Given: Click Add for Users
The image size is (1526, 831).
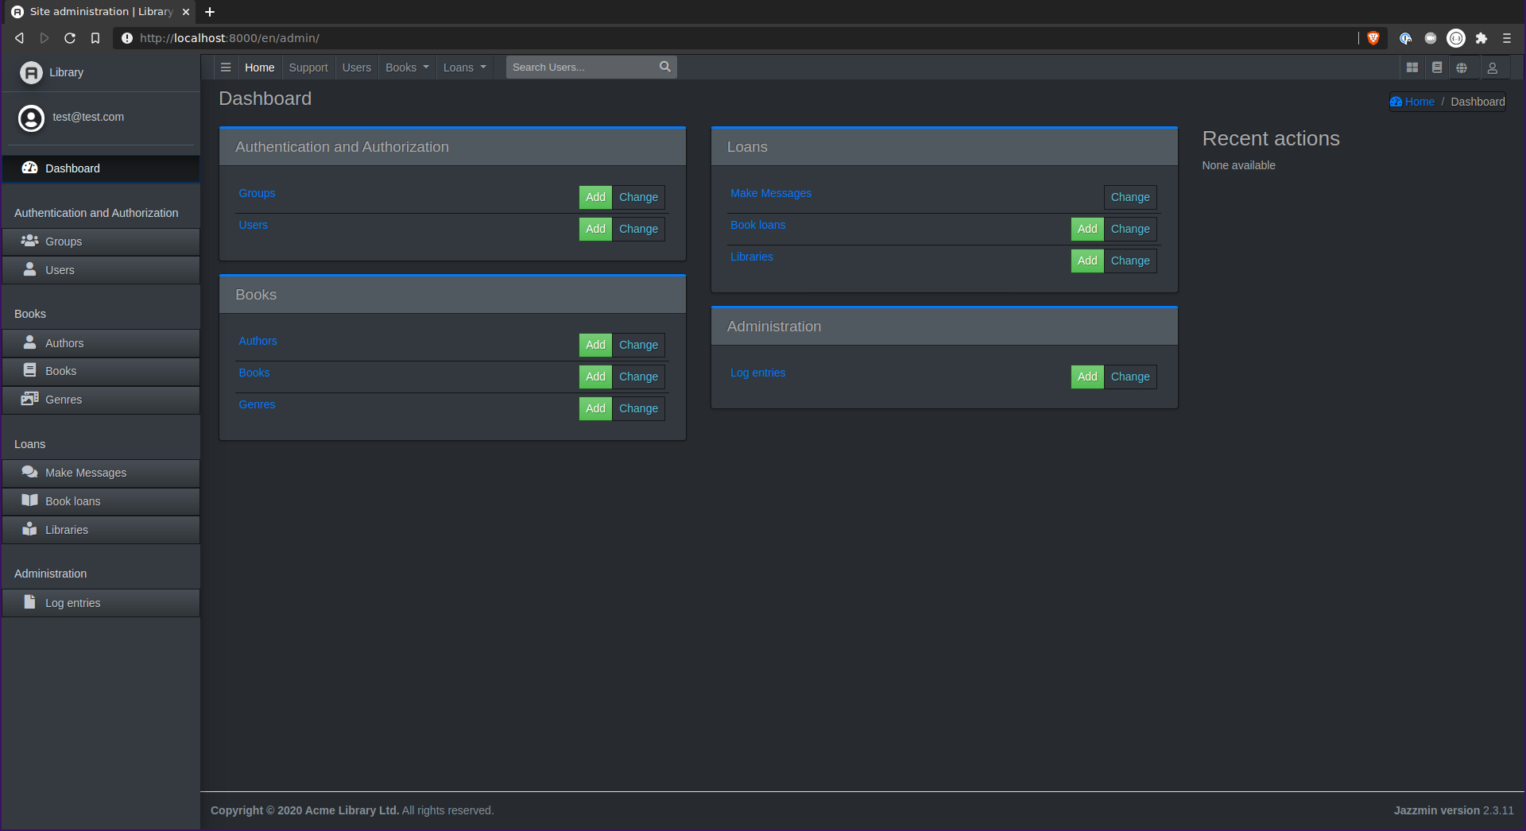Looking at the screenshot, I should (595, 229).
